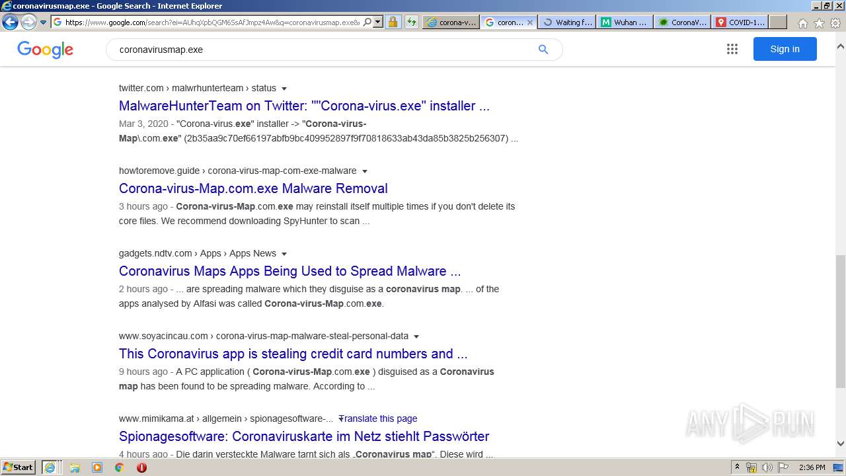Click the vertical scrollbar thumb

(x=841, y=321)
